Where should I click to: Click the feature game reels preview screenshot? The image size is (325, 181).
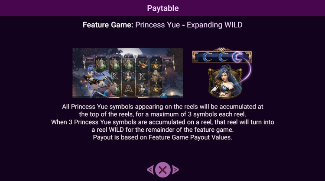[128, 73]
